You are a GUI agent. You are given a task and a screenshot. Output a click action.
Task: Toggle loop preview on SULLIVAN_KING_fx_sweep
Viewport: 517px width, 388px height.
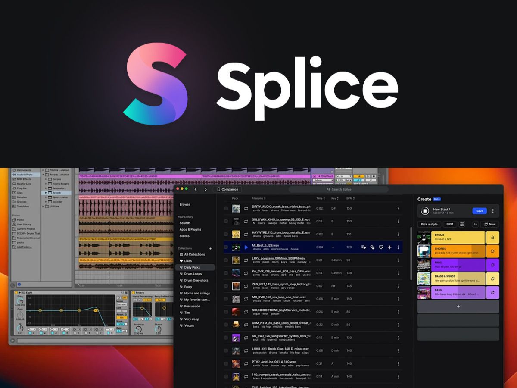pos(245,221)
